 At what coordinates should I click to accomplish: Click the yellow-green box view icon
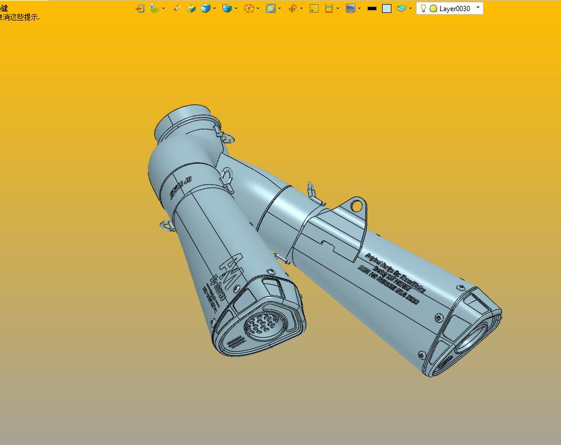click(191, 9)
